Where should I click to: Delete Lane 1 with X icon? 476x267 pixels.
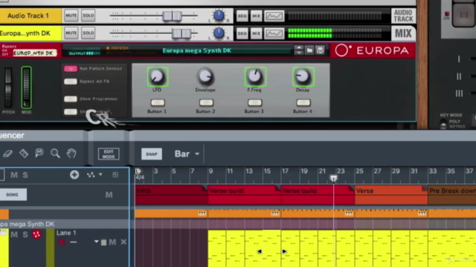123,242
